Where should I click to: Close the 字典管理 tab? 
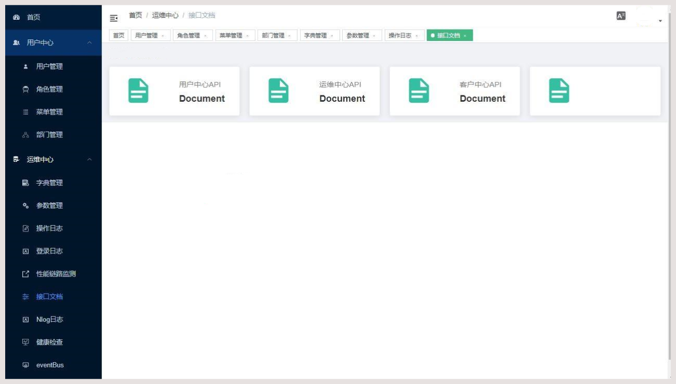tap(332, 36)
